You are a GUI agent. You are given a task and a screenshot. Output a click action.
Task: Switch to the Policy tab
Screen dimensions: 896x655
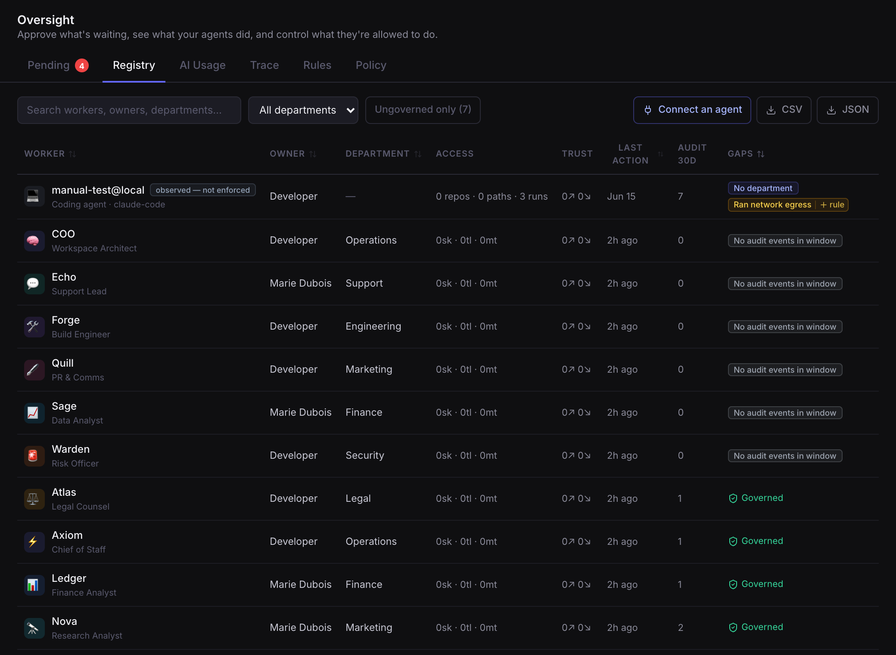click(x=371, y=65)
